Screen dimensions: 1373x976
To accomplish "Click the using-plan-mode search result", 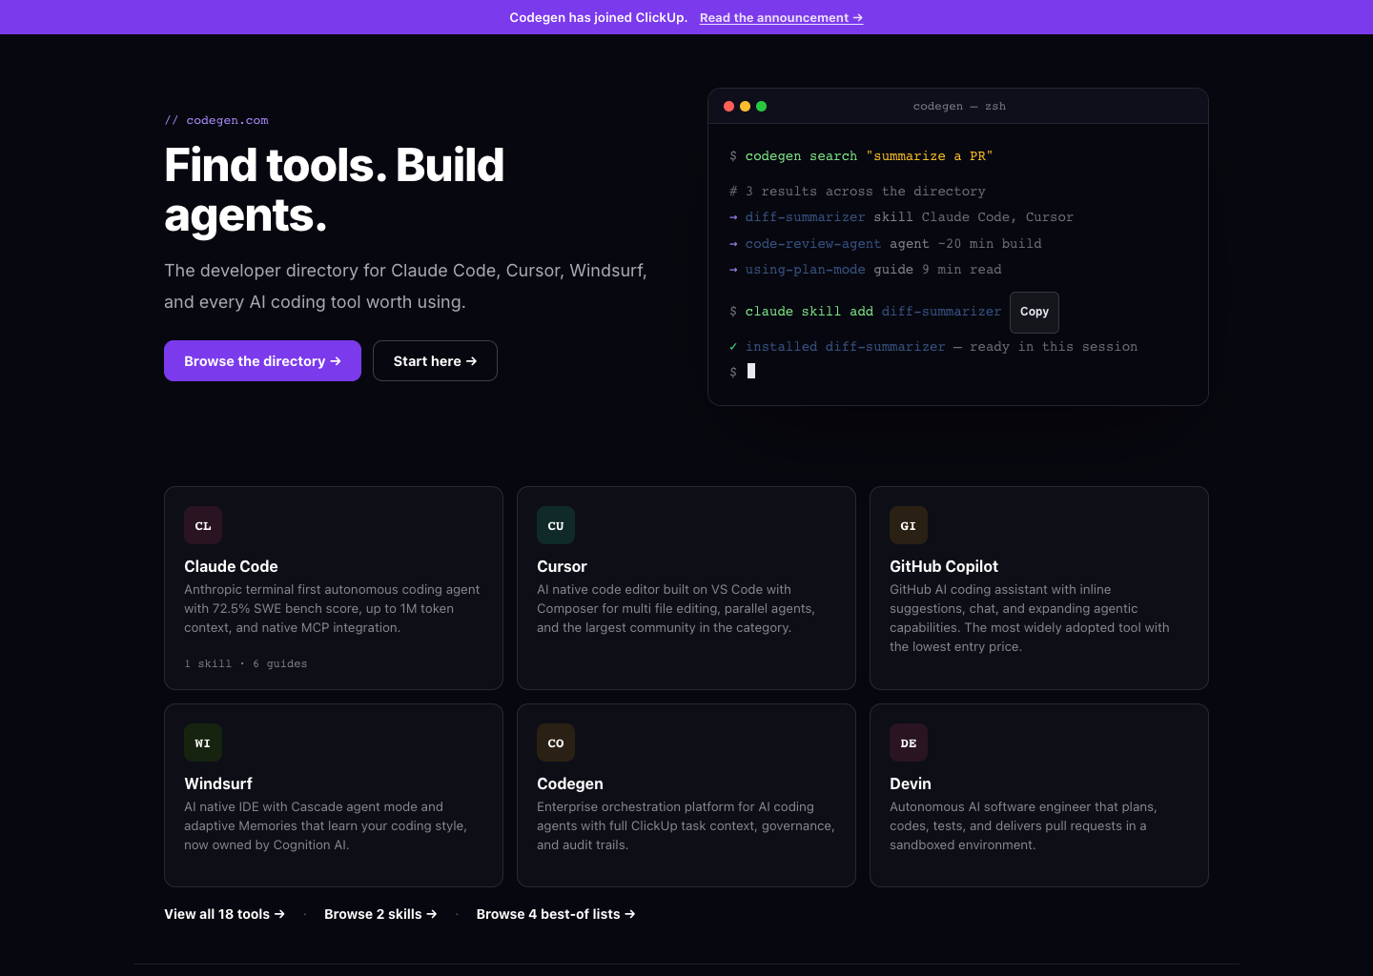I will [806, 270].
